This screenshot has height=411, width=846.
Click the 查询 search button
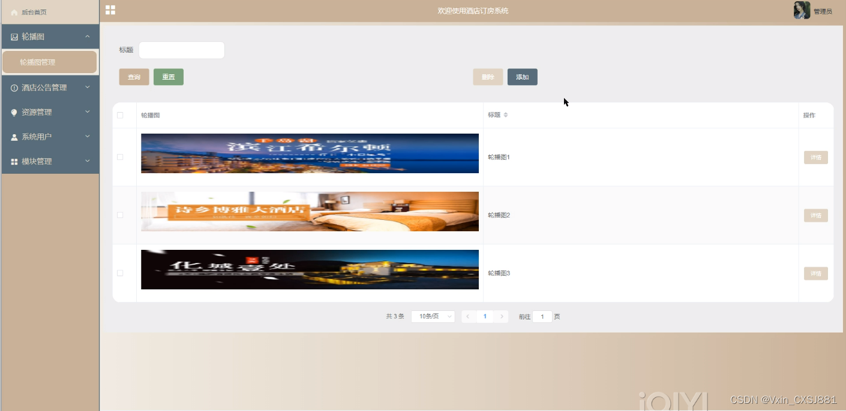click(134, 77)
